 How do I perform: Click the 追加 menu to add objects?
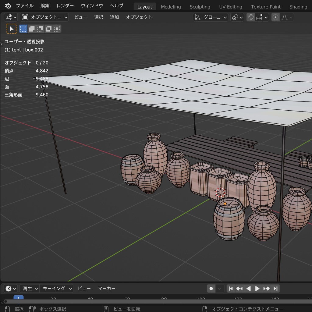point(114,17)
